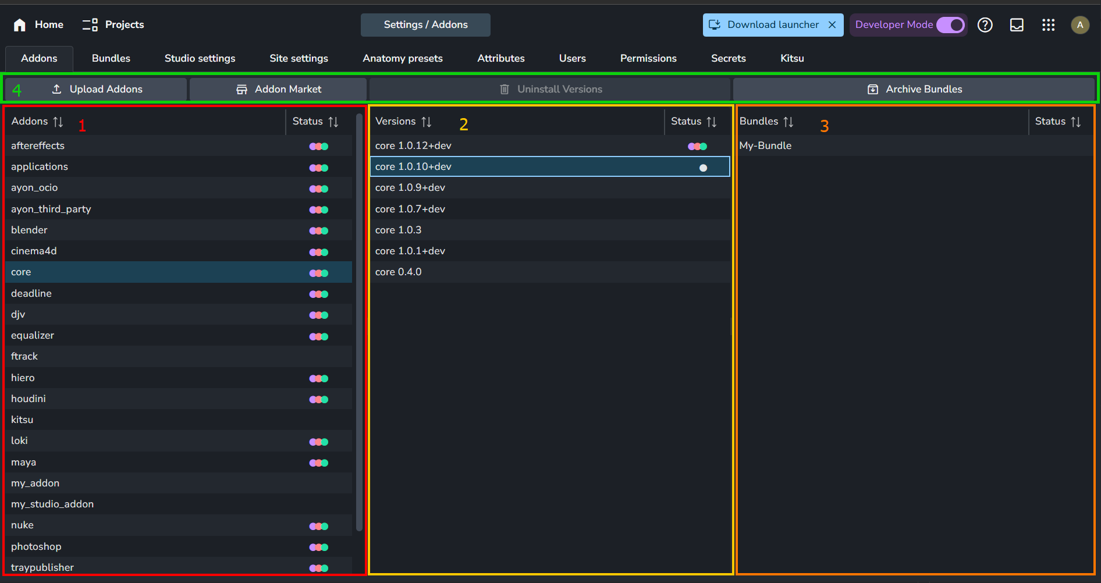Switch to the Bundles tab
The width and height of the screenshot is (1101, 583).
click(111, 58)
